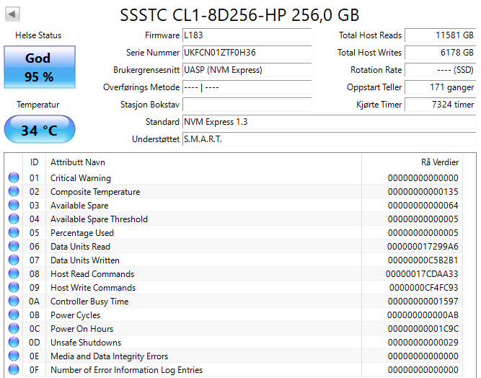Click the 34 °C temperature indicator
The height and width of the screenshot is (378, 481).
click(40, 129)
